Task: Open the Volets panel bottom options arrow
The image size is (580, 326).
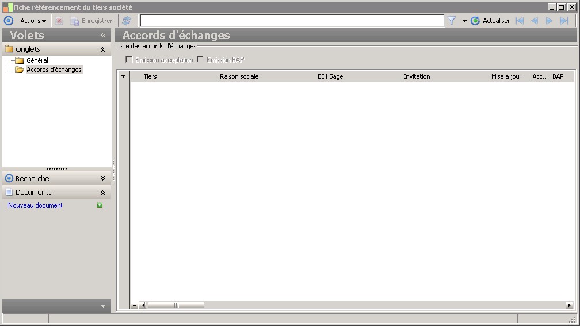Action: click(103, 306)
